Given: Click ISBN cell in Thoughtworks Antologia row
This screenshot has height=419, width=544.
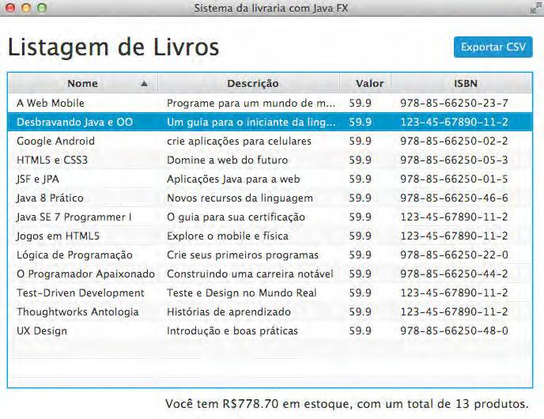Looking at the screenshot, I should click(x=454, y=311).
